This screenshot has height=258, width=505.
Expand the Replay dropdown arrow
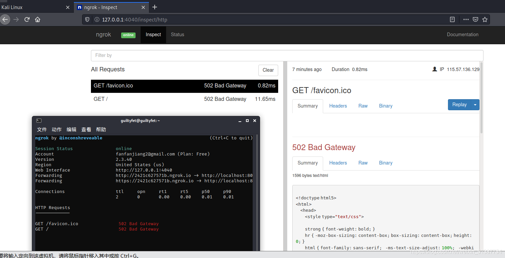(x=475, y=105)
